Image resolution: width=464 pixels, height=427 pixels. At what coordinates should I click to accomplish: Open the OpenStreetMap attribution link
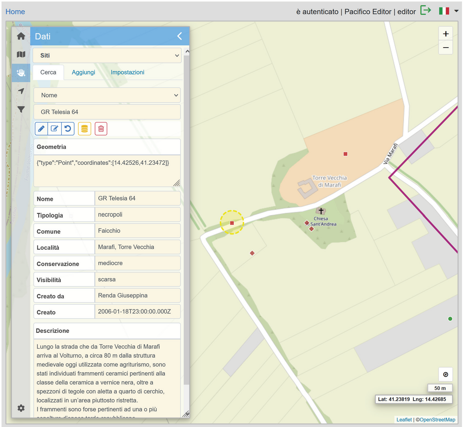(437, 420)
